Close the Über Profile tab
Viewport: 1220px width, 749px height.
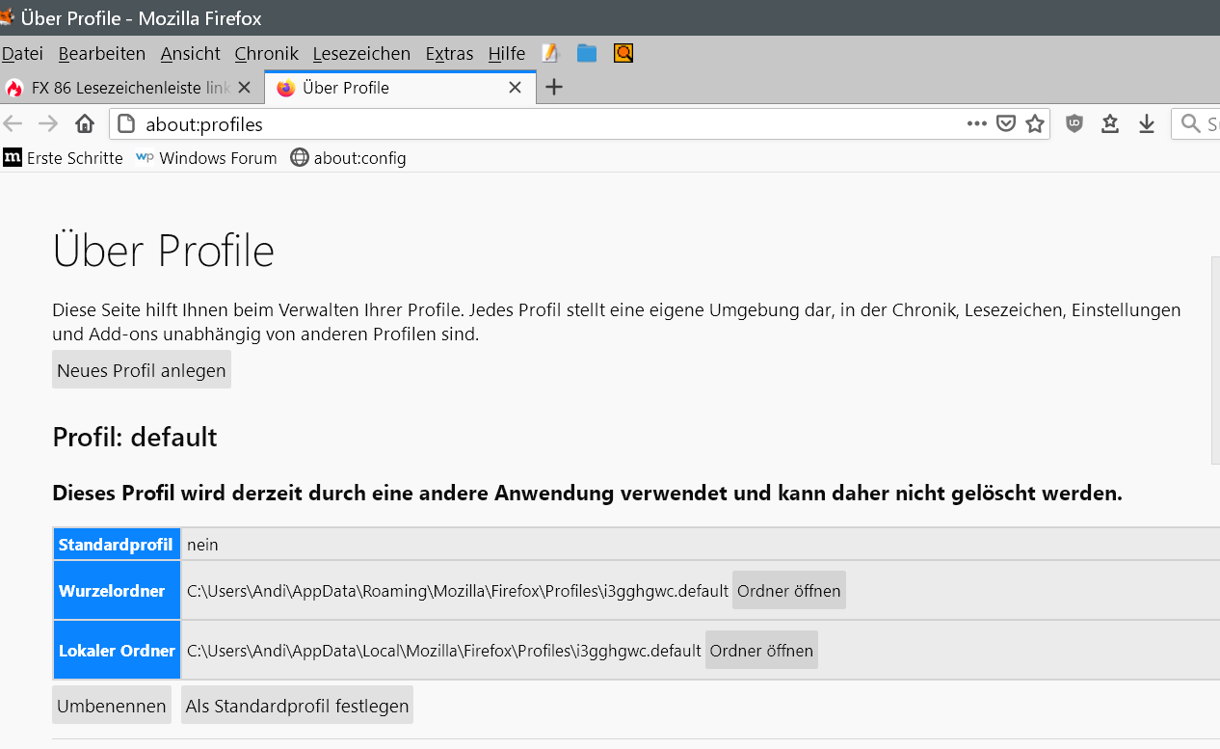tap(516, 88)
